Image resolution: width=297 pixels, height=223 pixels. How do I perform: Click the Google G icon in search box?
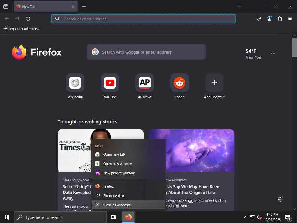pyautogui.click(x=95, y=52)
